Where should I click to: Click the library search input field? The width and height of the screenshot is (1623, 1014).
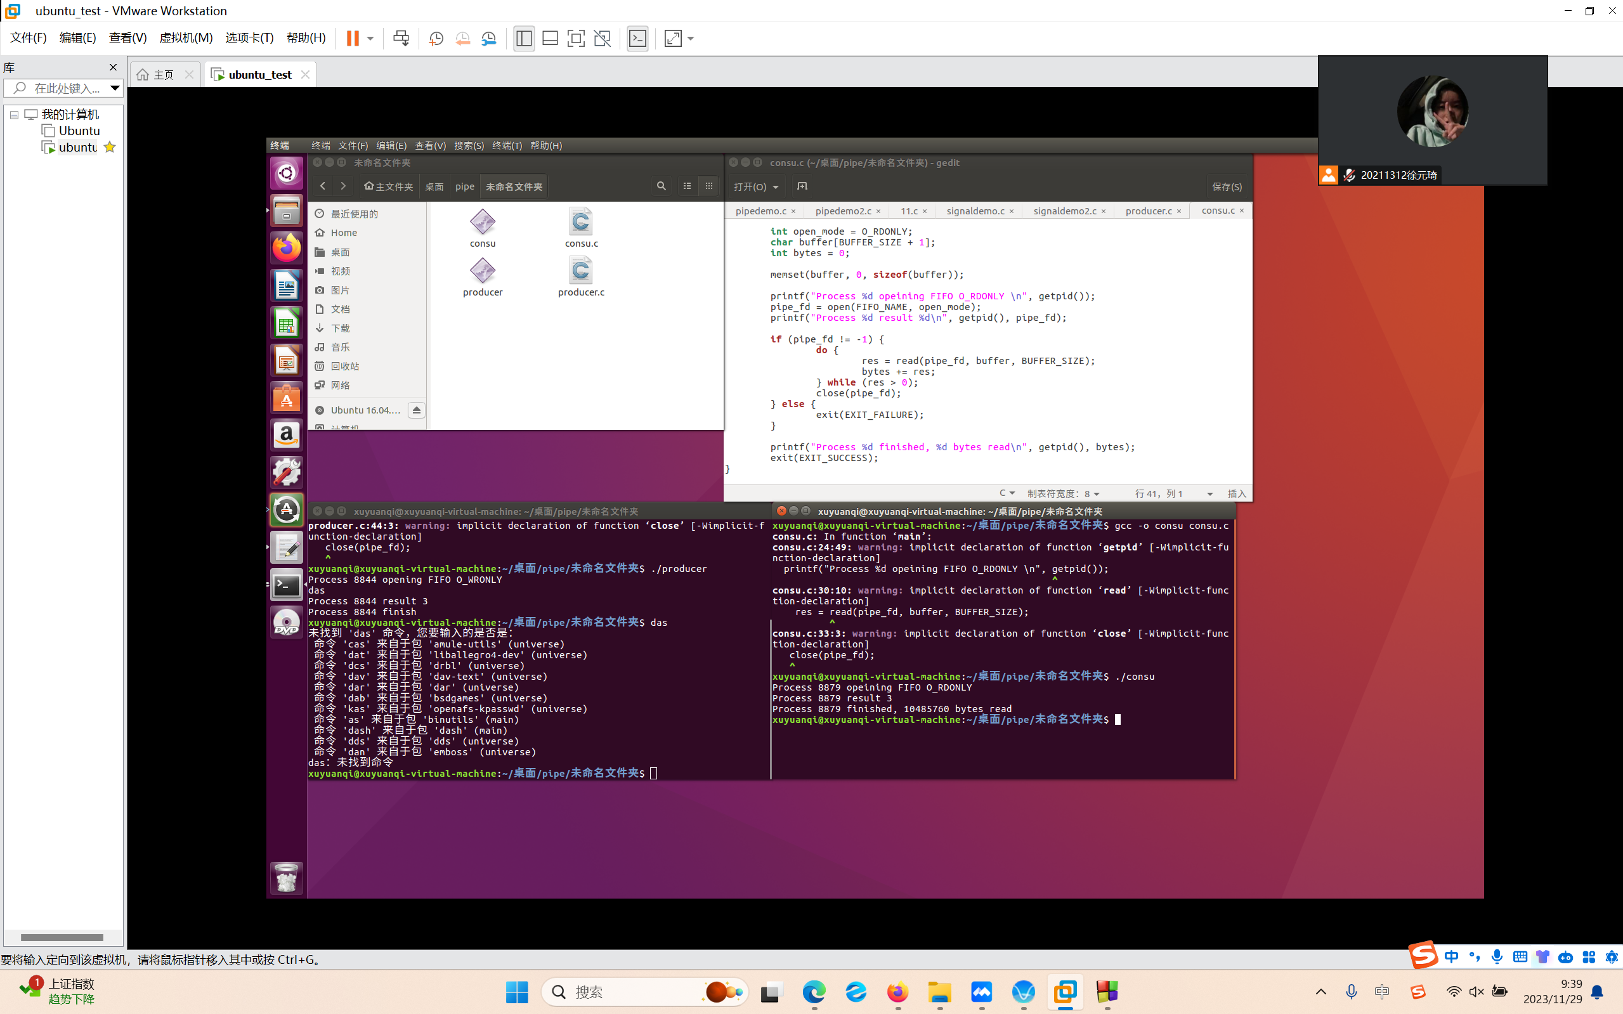click(66, 88)
